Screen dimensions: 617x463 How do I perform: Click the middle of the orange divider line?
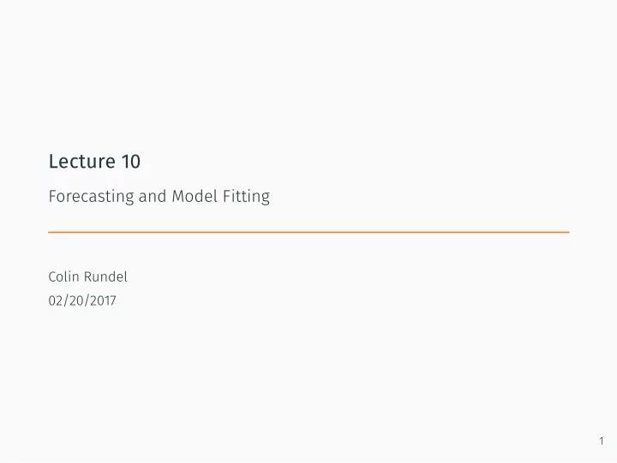click(x=308, y=232)
